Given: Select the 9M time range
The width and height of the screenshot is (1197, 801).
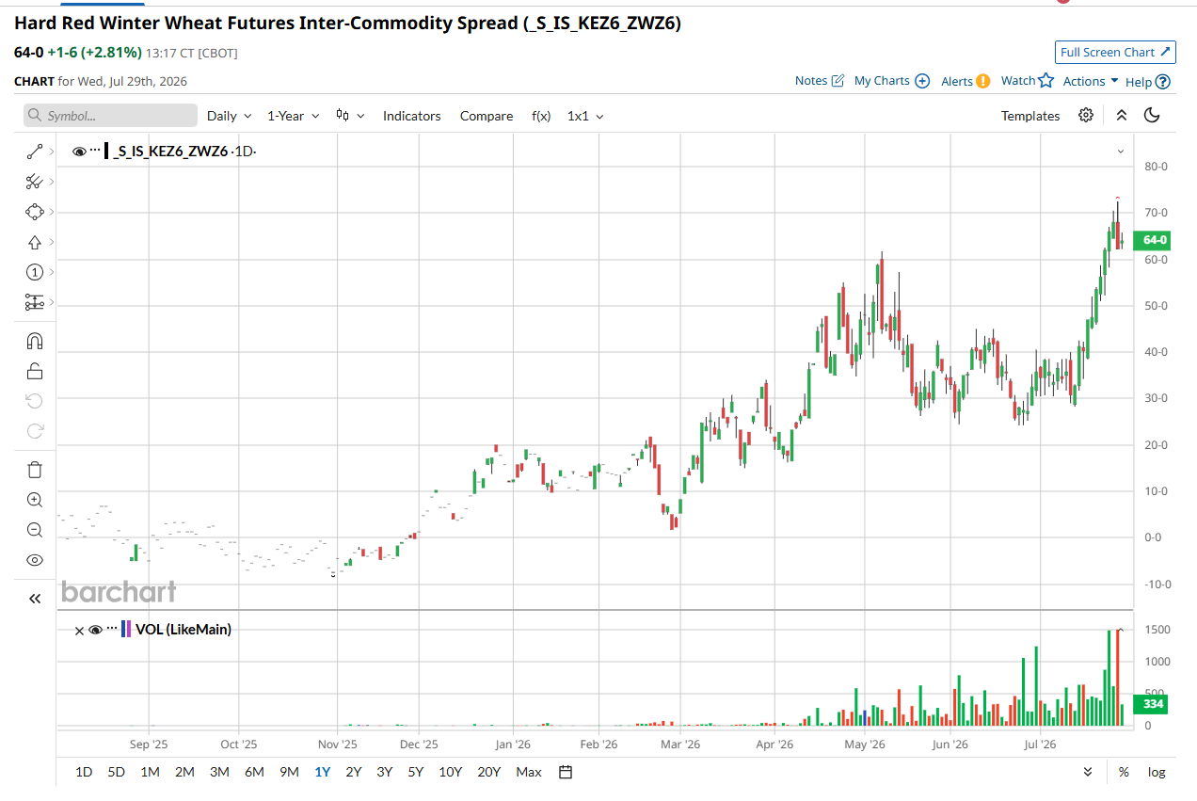Looking at the screenshot, I should (289, 772).
